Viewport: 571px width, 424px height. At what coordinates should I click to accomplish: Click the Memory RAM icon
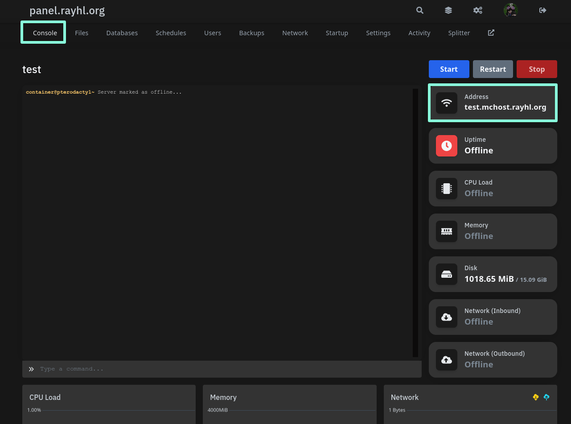click(447, 231)
